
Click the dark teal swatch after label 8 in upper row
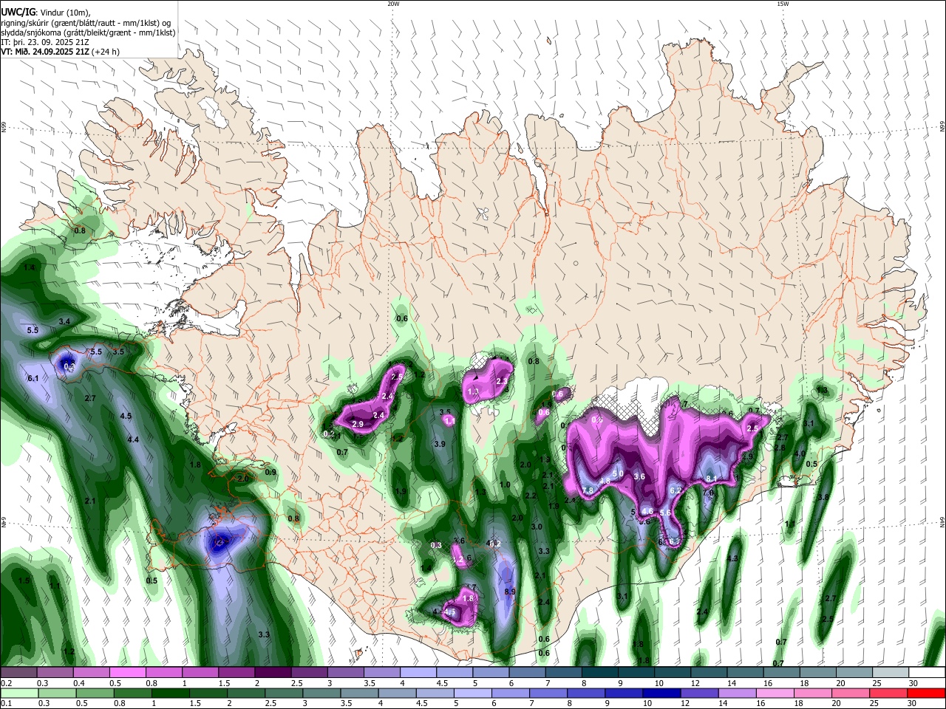[x=600, y=672]
